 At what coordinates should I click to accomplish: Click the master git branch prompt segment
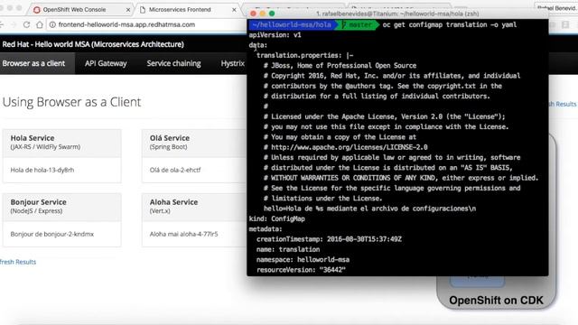[357, 24]
